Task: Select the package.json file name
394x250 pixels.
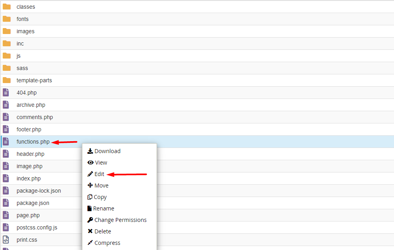Action: pyautogui.click(x=33, y=203)
